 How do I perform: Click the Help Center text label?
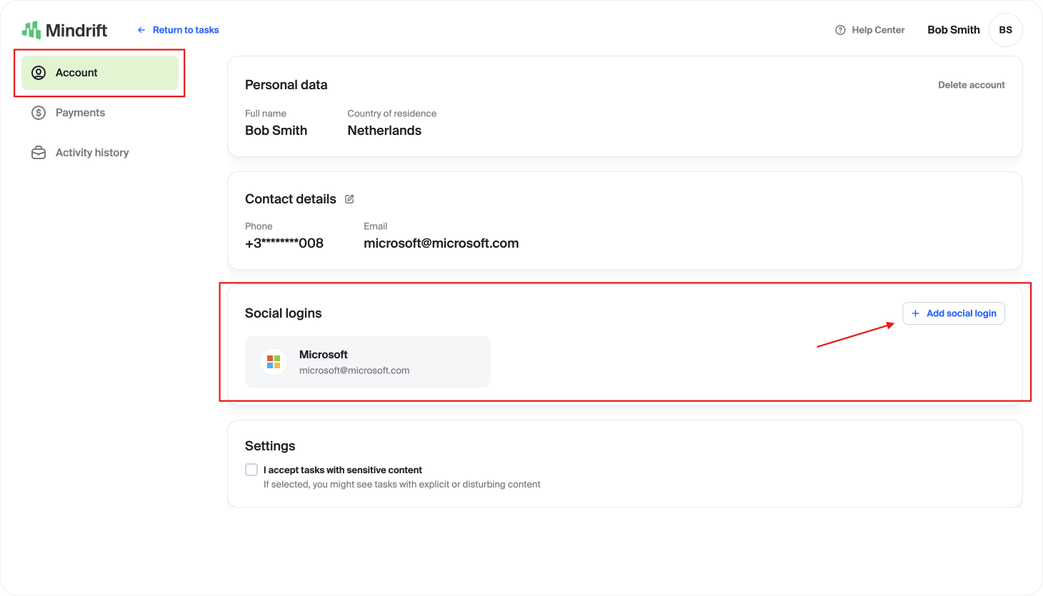point(878,30)
